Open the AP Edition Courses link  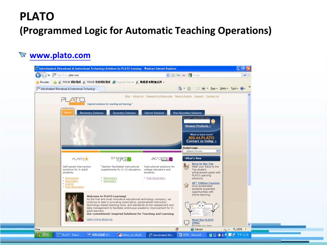pos(206,183)
